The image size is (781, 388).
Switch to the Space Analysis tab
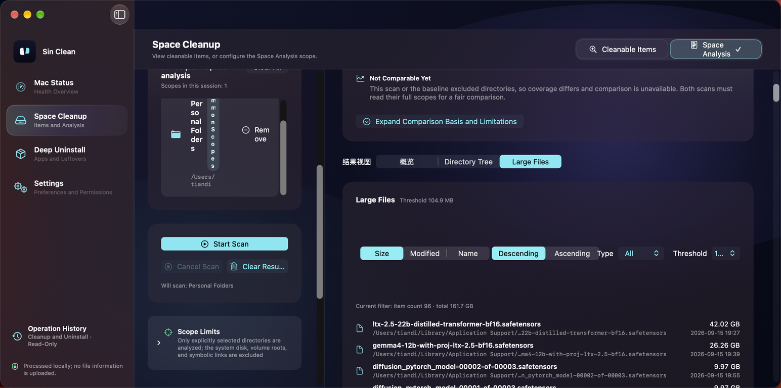click(716, 50)
